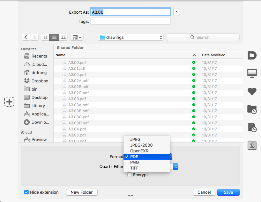Select TIFF in the format list
The height and width of the screenshot is (202, 261).
pyautogui.click(x=134, y=168)
